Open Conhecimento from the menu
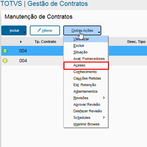 pyautogui.click(x=86, y=72)
